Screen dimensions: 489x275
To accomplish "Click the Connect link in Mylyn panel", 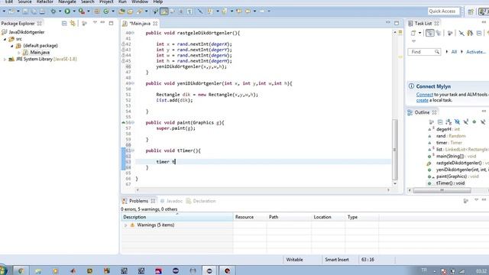I will pyautogui.click(x=425, y=95).
